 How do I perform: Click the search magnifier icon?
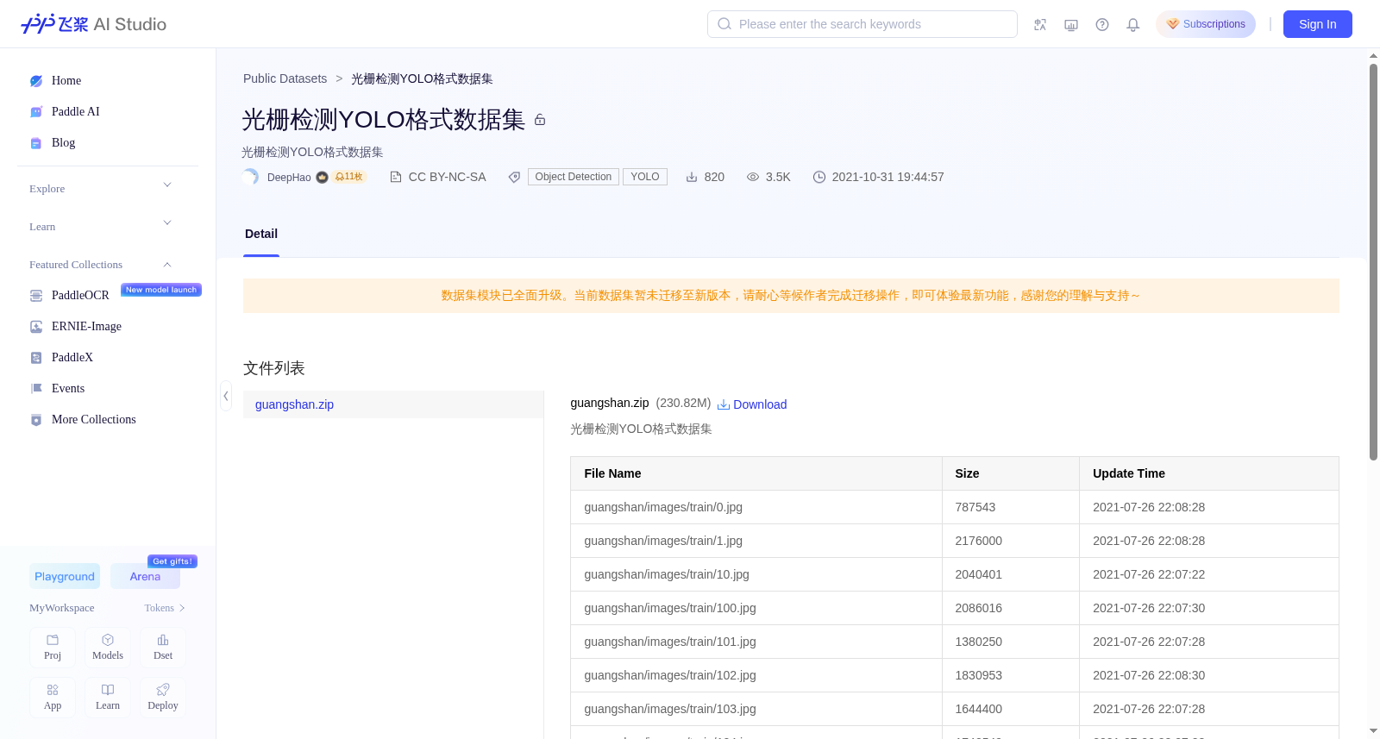[724, 24]
